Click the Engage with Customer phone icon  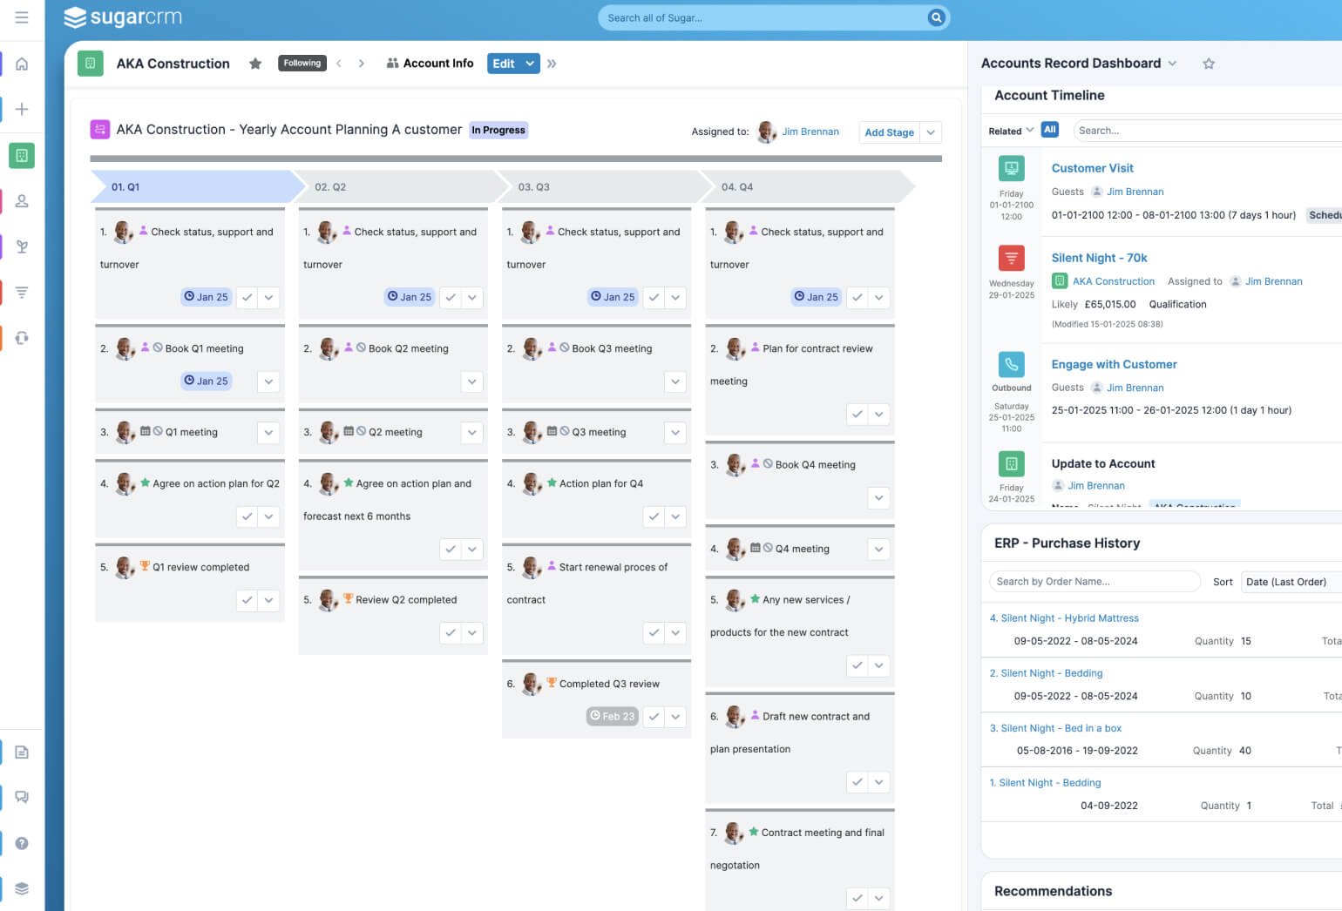(x=1011, y=364)
